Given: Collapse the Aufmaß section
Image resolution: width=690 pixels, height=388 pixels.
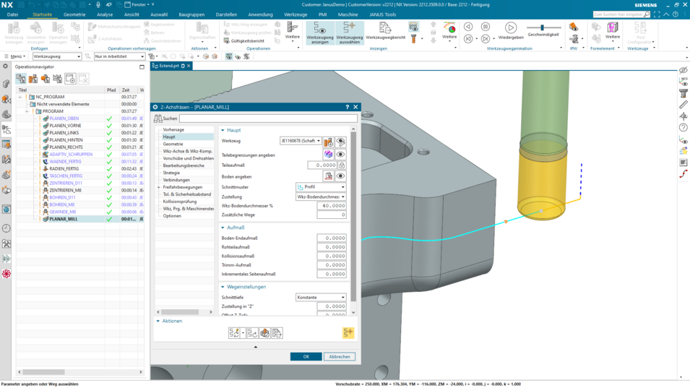Looking at the screenshot, I should [x=223, y=228].
